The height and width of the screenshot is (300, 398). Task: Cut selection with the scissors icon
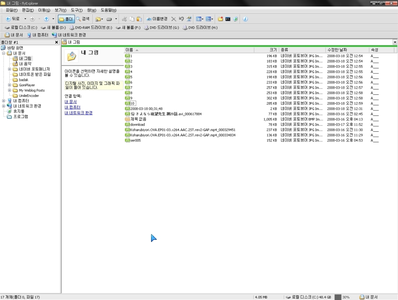(x=124, y=19)
